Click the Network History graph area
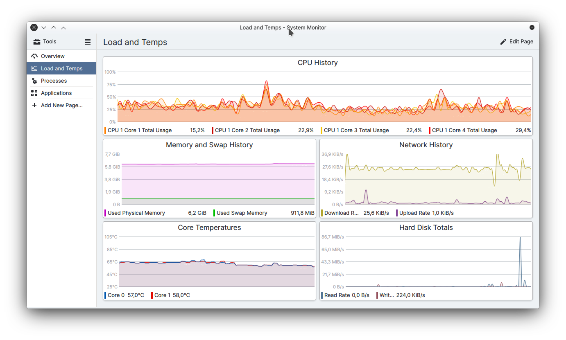 click(438, 179)
